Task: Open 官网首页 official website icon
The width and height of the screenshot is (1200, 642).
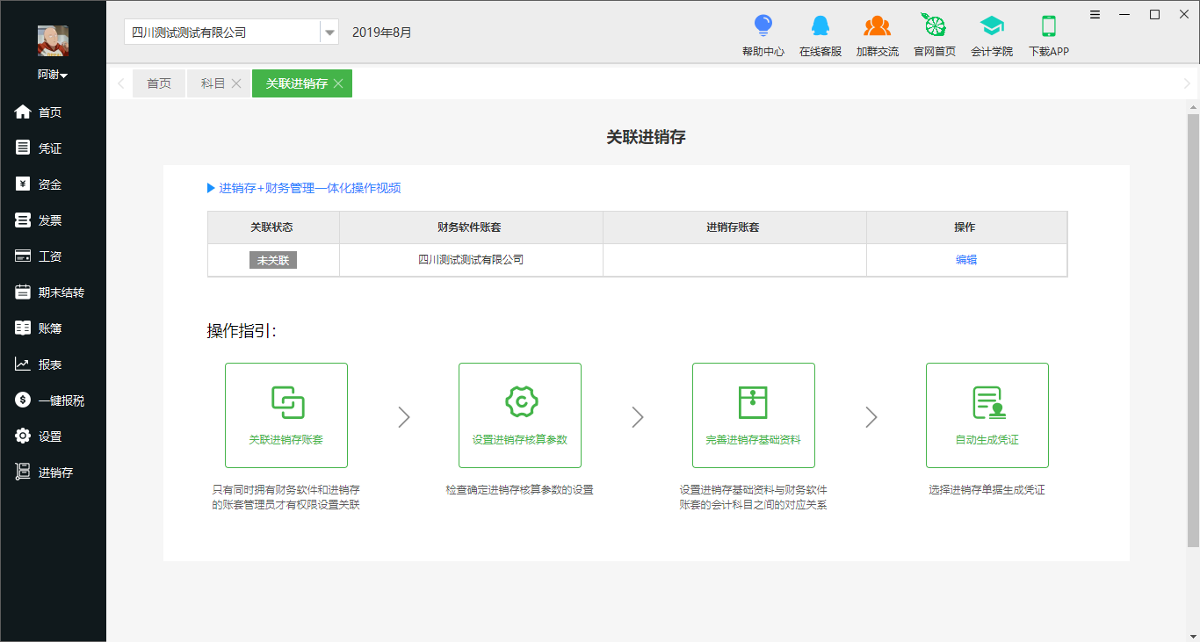Action: click(934, 25)
